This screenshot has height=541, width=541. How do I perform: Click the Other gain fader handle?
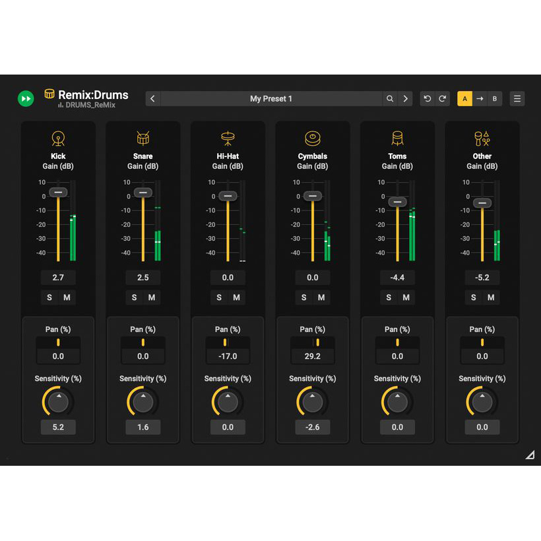pos(482,203)
